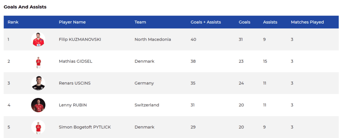Open Mathias GIDSEL player name

tap(75, 61)
